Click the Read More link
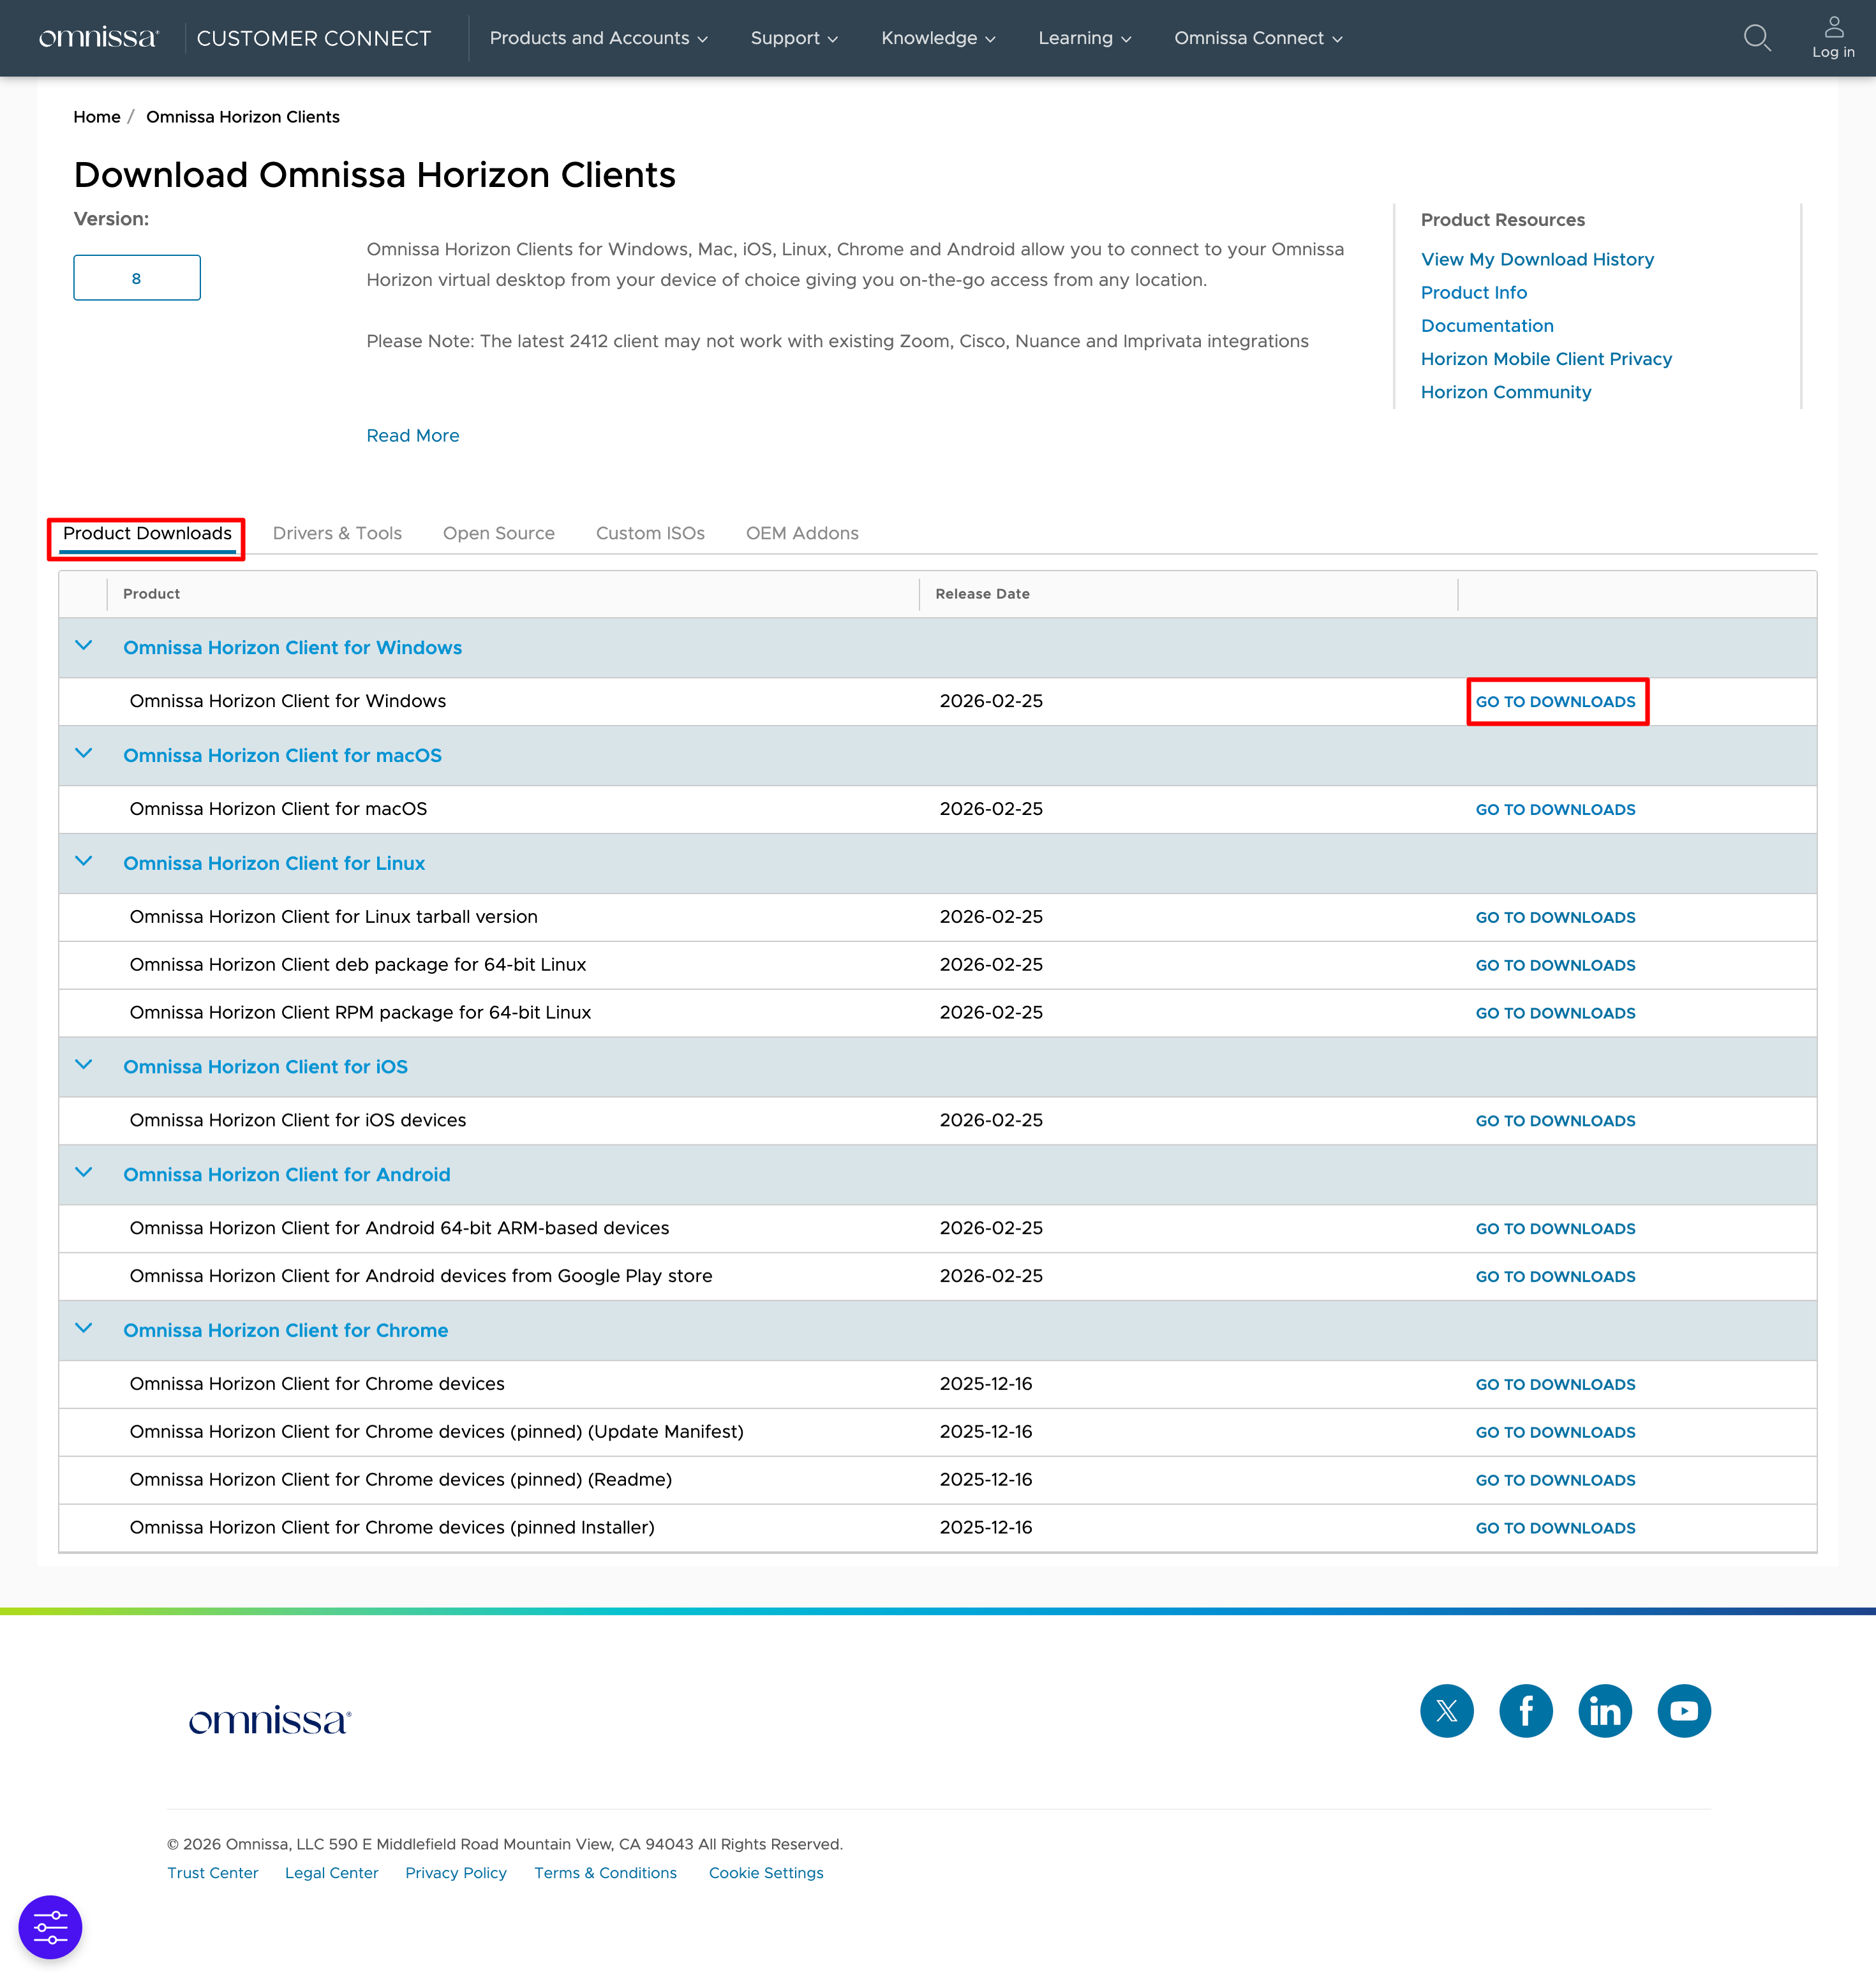Viewport: 1876px width, 1972px height. tap(412, 435)
